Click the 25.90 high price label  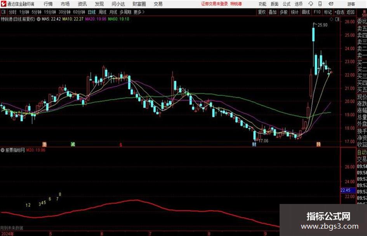pos(322,25)
